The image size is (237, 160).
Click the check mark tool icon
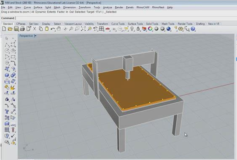[x=13, y=136]
